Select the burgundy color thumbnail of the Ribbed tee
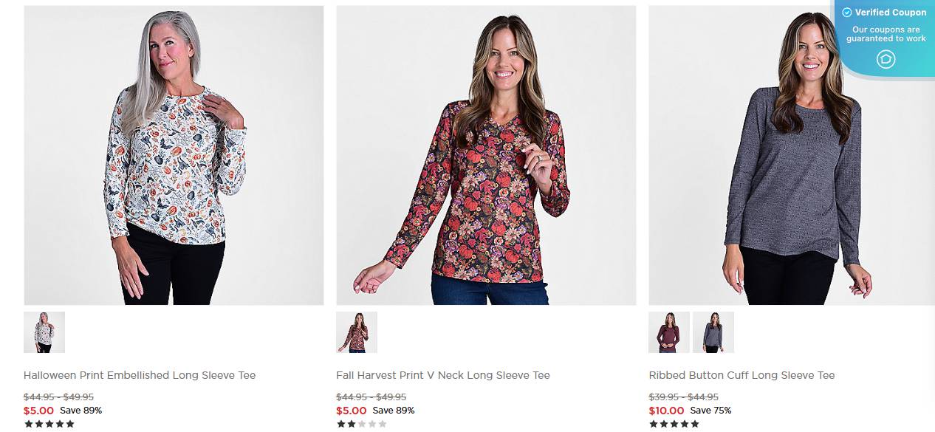Image resolution: width=935 pixels, height=432 pixels. [668, 332]
